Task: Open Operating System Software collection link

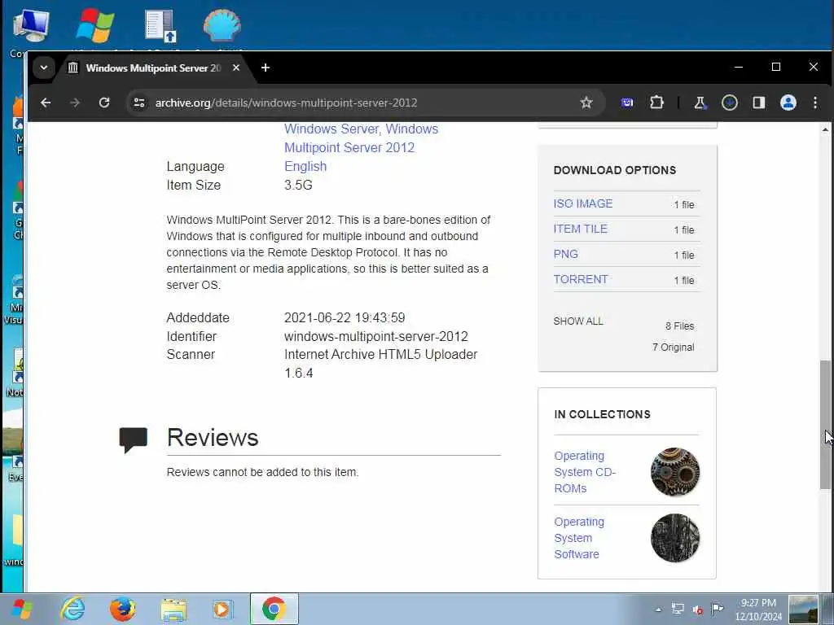Action: point(579,538)
